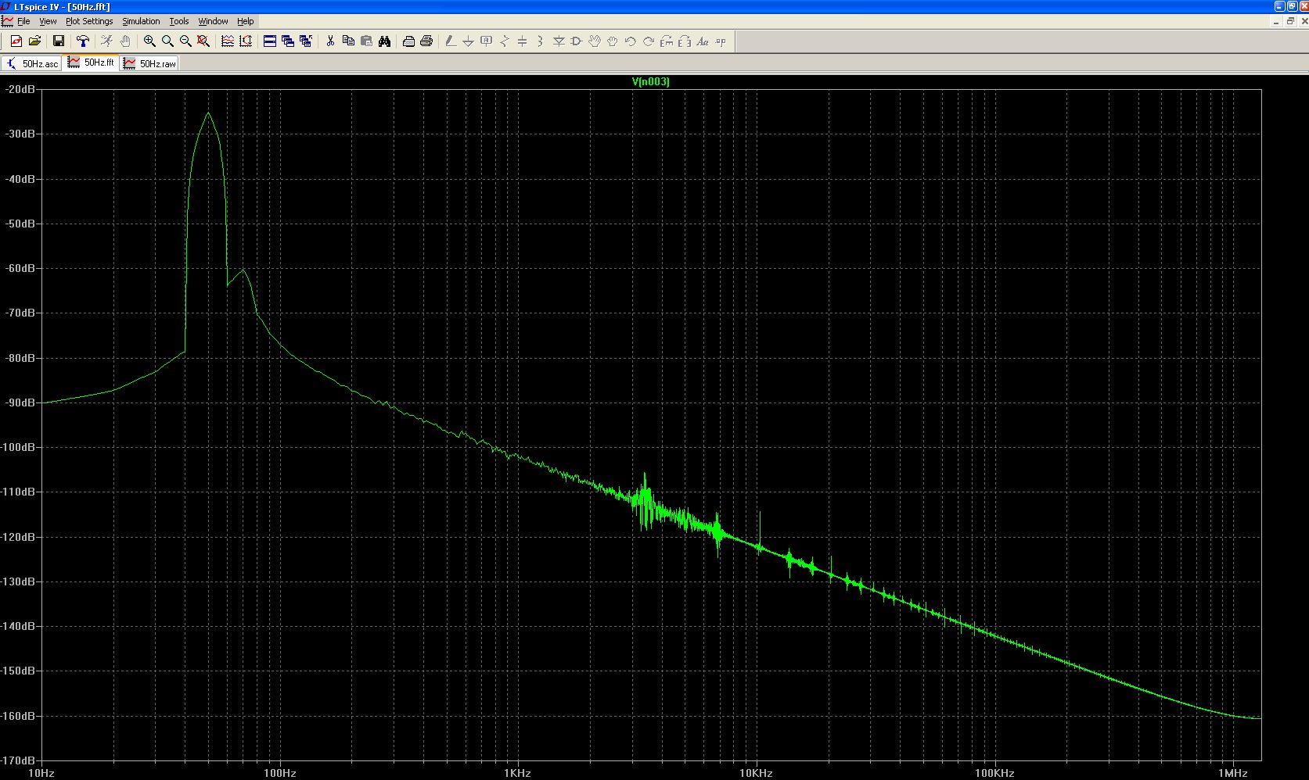Click the Component gate symbol icon
The width and height of the screenshot is (1309, 780).
coord(577,41)
